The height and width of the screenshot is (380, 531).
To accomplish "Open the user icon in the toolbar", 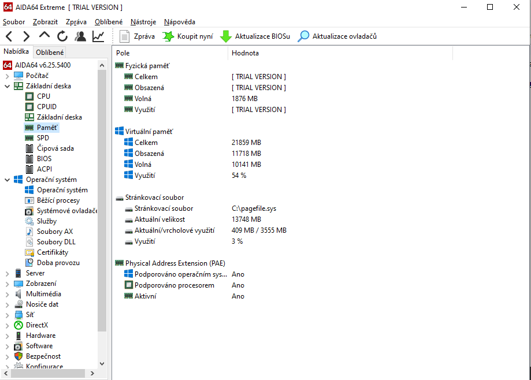I will tap(80, 36).
